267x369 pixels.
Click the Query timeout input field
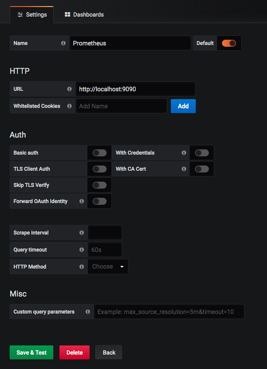[x=105, y=250]
